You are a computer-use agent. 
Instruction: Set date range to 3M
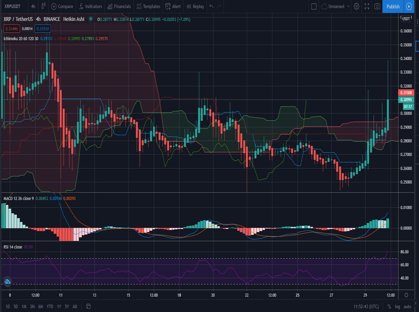32,306
